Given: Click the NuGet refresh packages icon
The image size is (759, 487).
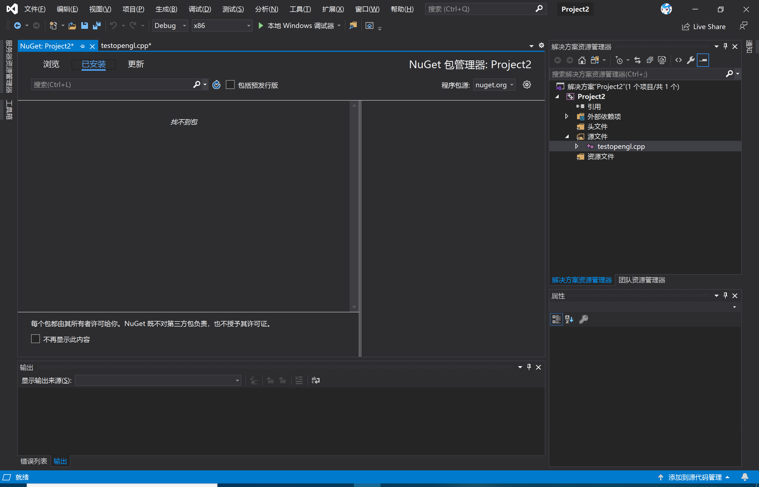Looking at the screenshot, I should (217, 85).
